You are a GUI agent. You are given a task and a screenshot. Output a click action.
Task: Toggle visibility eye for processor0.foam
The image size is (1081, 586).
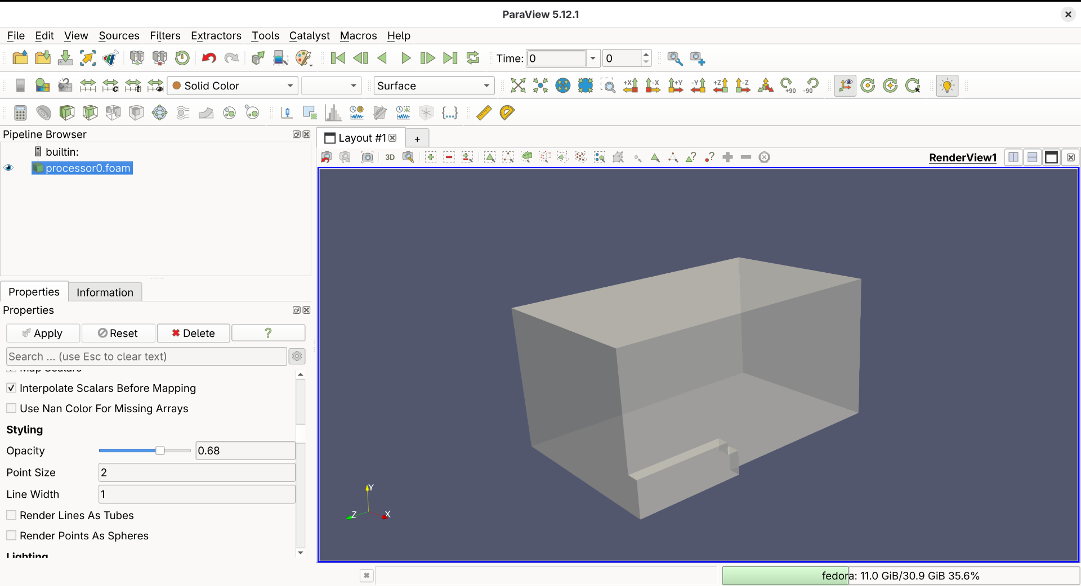(x=8, y=168)
